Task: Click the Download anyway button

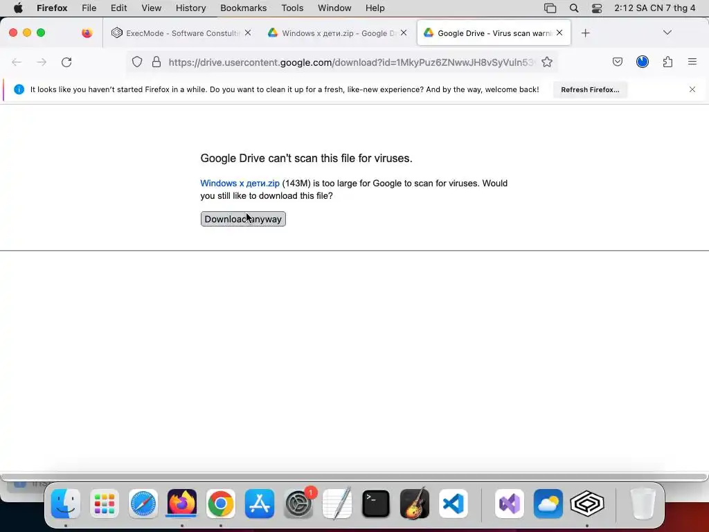Action: [243, 219]
